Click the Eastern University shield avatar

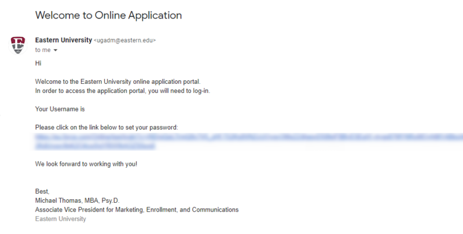[x=18, y=44]
